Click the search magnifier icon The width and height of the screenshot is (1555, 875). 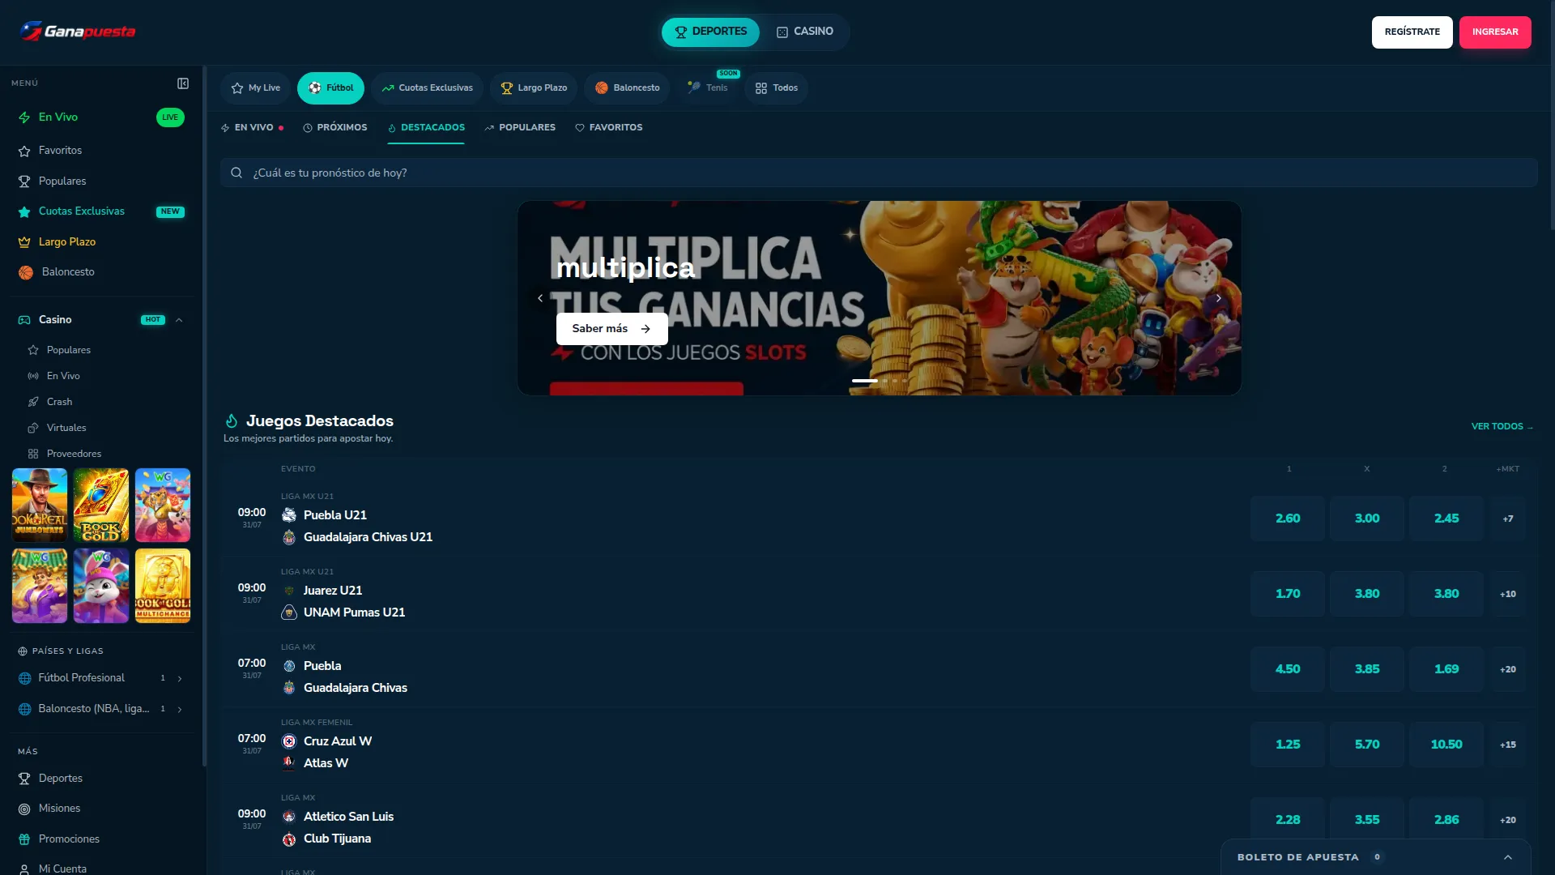pos(236,173)
